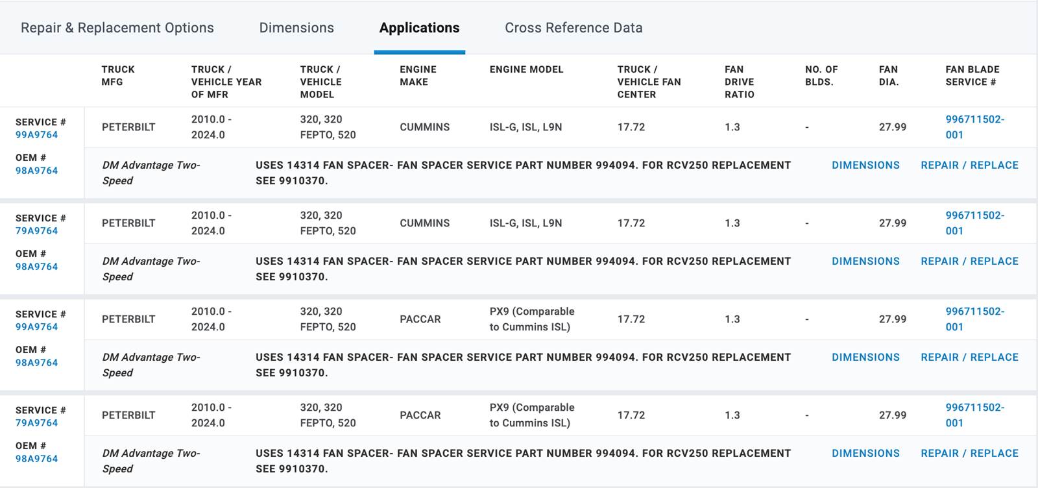View DIMENSIONS for Cummins service 99A9764

pos(865,165)
